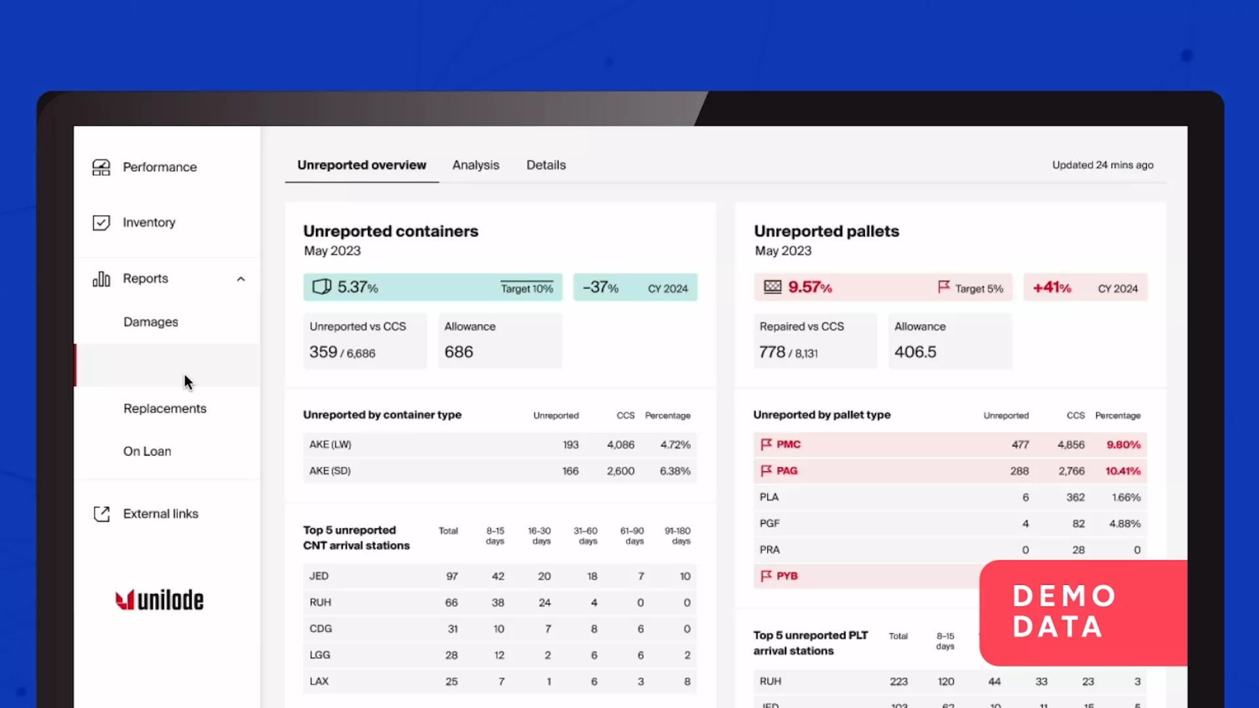This screenshot has height=708, width=1259.
Task: Click the container icon beside 5.37%
Action: point(321,286)
